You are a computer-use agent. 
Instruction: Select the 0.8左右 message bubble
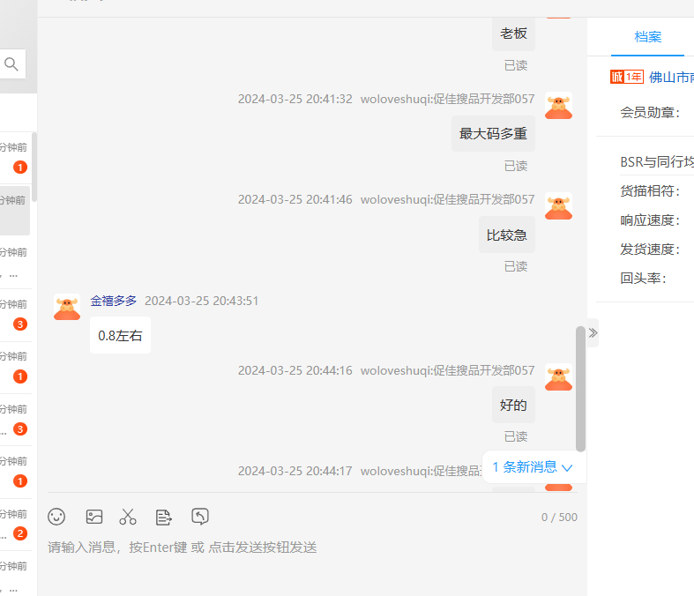(120, 336)
